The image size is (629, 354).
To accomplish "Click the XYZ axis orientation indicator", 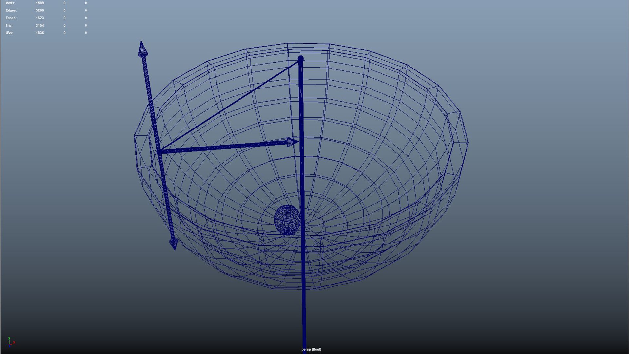I will point(11,342).
